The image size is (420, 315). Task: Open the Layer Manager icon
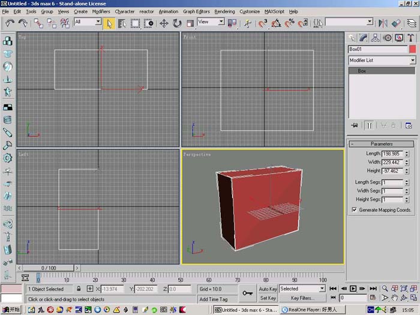point(412,23)
